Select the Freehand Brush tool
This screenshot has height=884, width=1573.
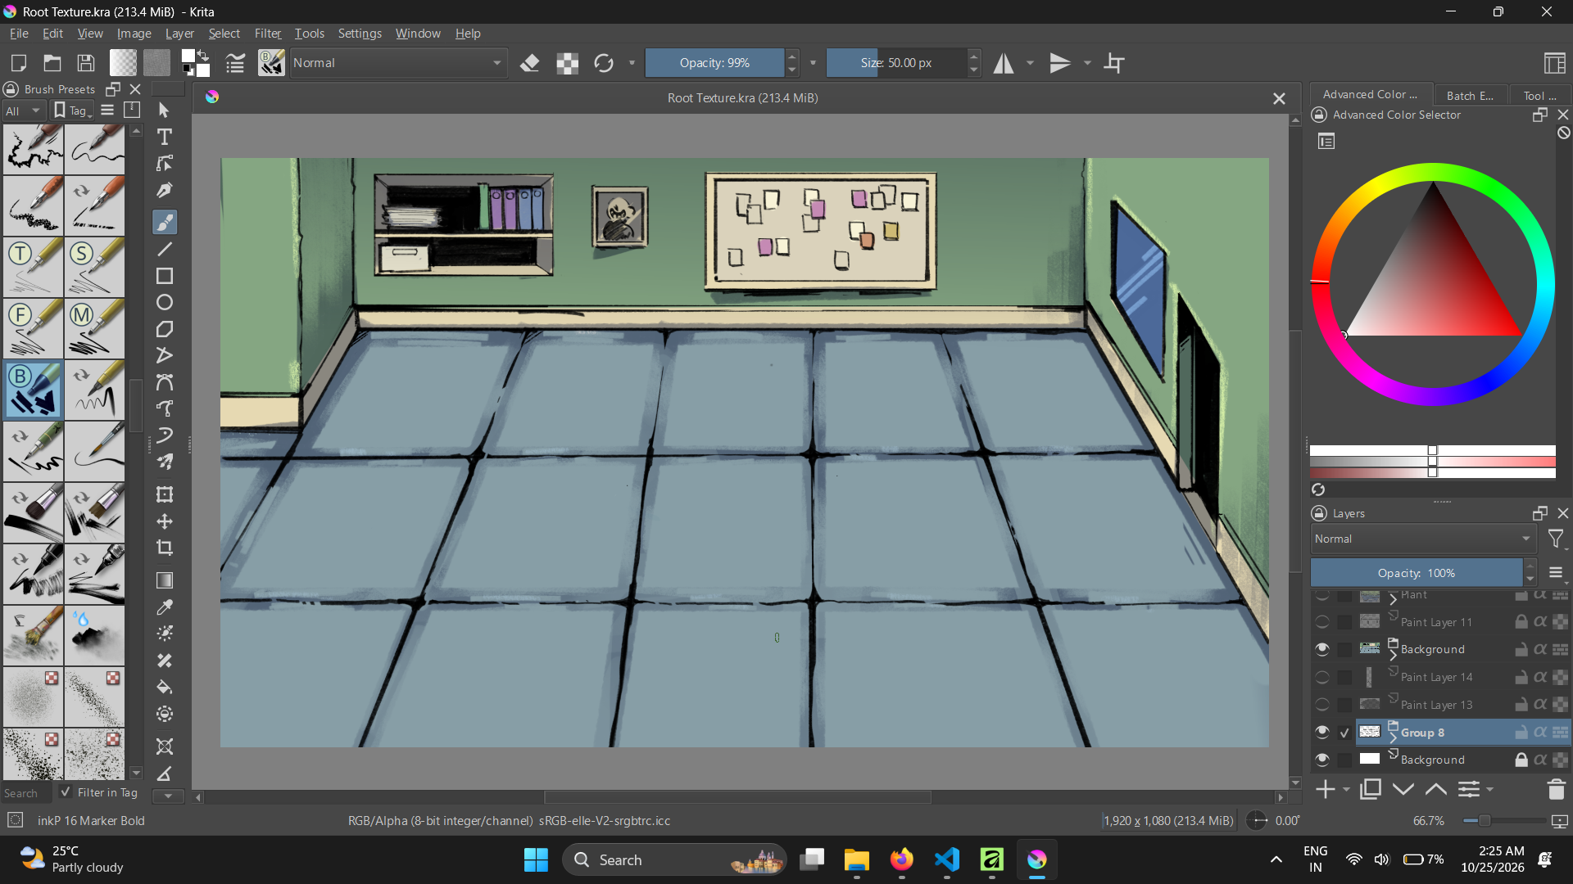[165, 222]
